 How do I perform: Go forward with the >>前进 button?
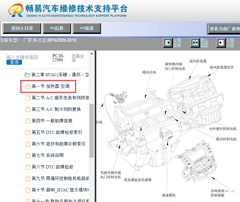[87, 28]
